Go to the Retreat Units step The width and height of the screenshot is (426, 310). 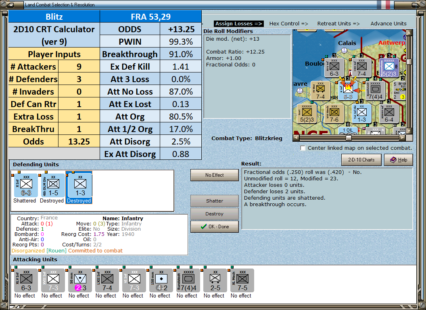(x=338, y=24)
